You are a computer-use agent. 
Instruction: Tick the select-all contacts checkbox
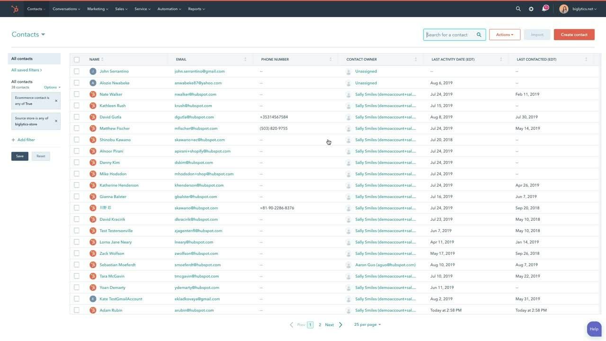coord(77,60)
